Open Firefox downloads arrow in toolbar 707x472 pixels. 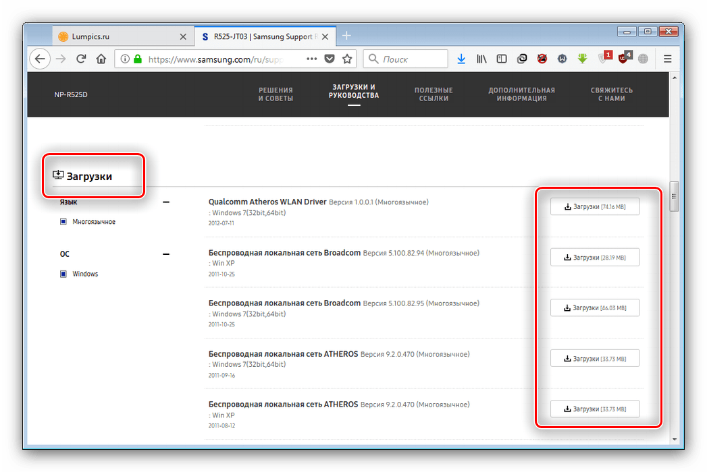coord(461,59)
